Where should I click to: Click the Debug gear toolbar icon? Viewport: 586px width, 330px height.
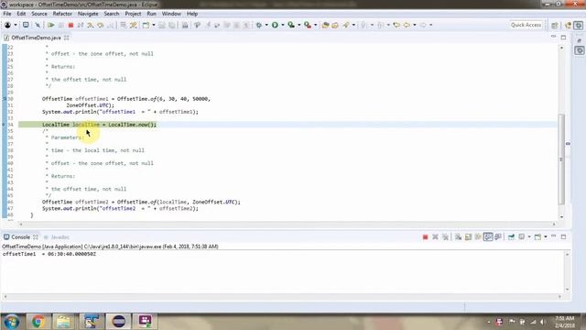point(258,25)
